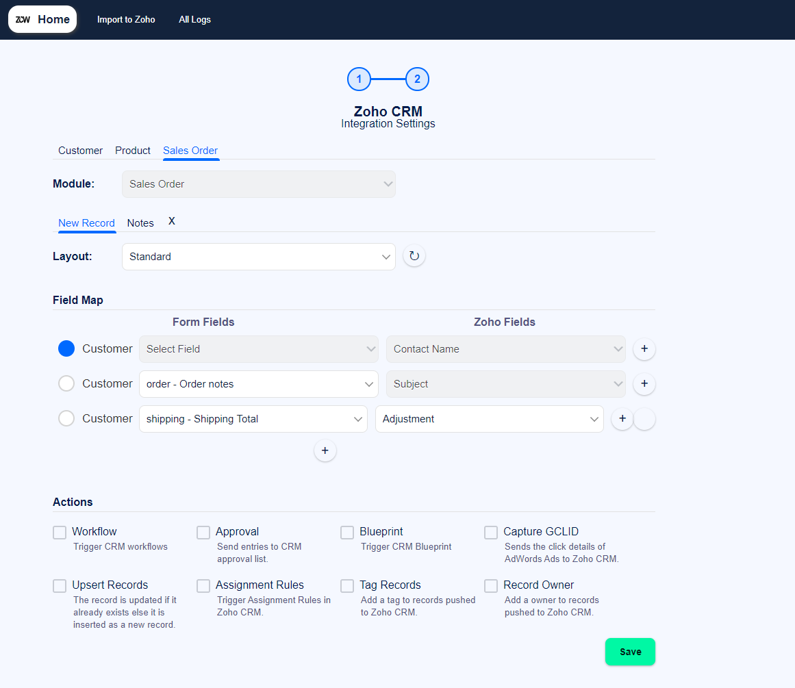Open the Subject Zoho field dropdown
The width and height of the screenshot is (795, 688).
505,384
